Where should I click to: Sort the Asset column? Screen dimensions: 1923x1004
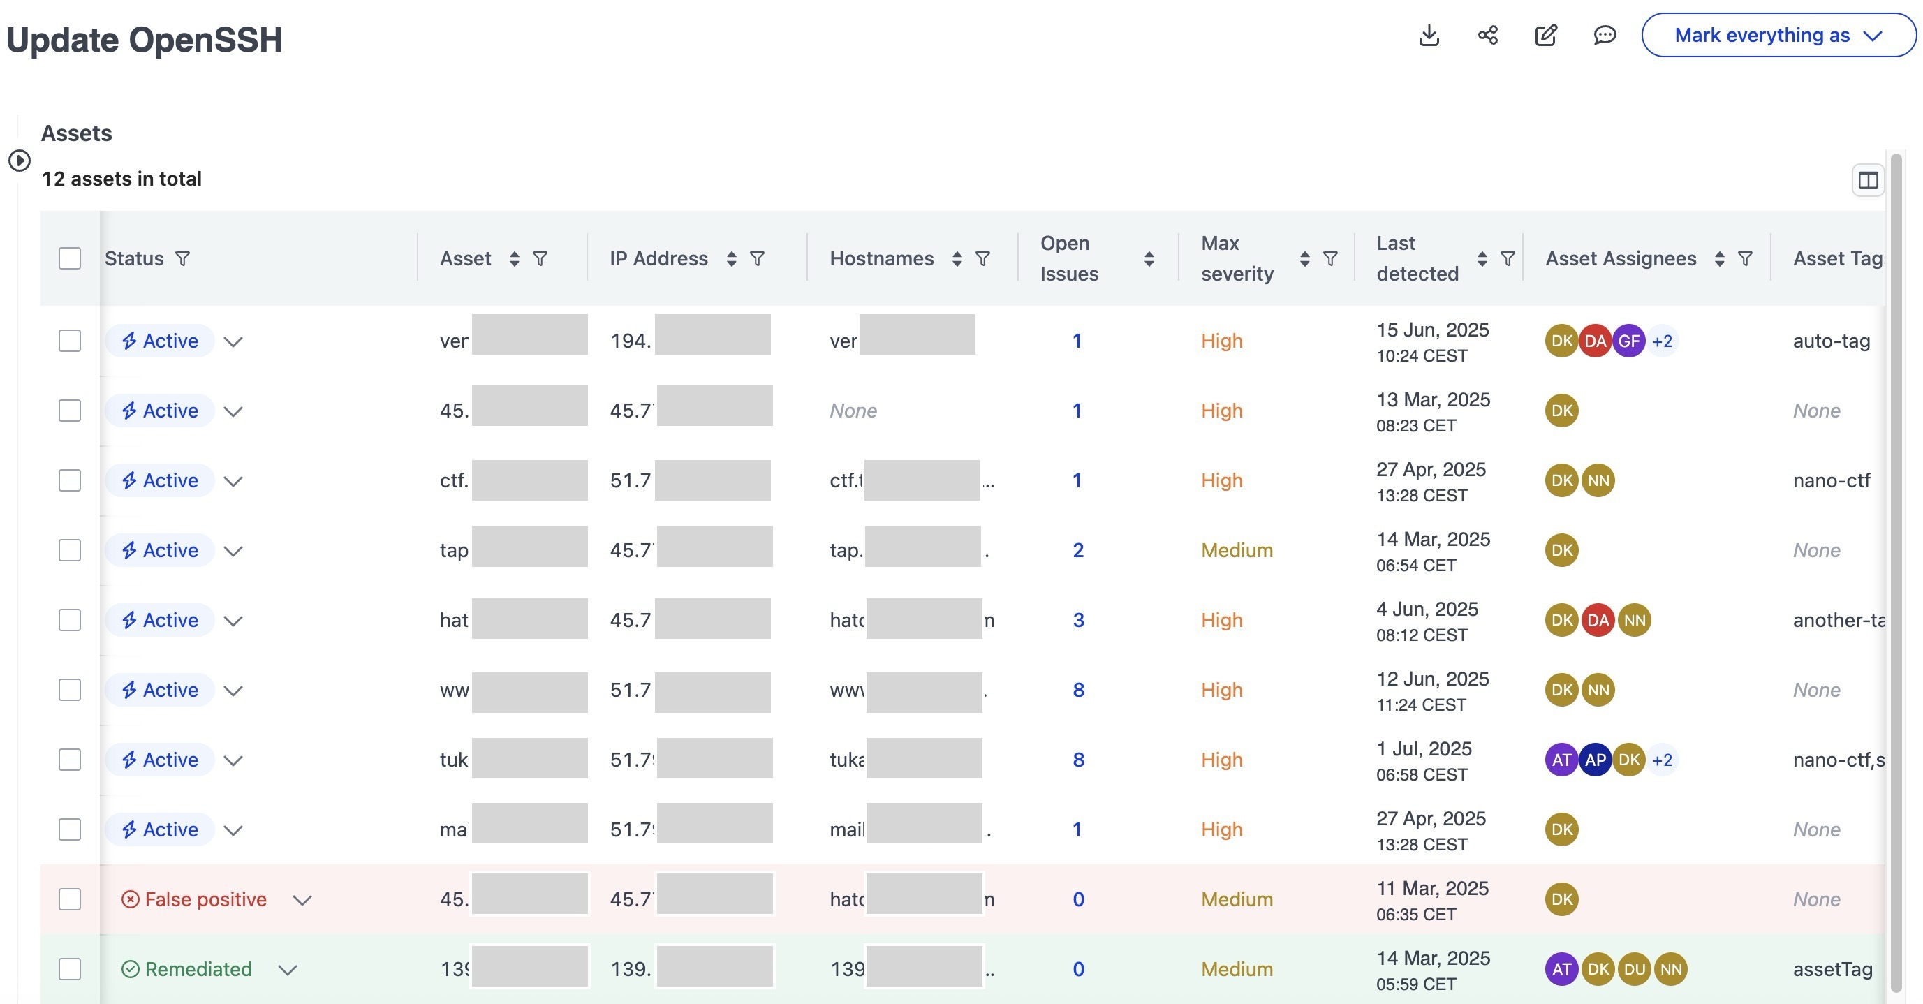click(x=515, y=258)
